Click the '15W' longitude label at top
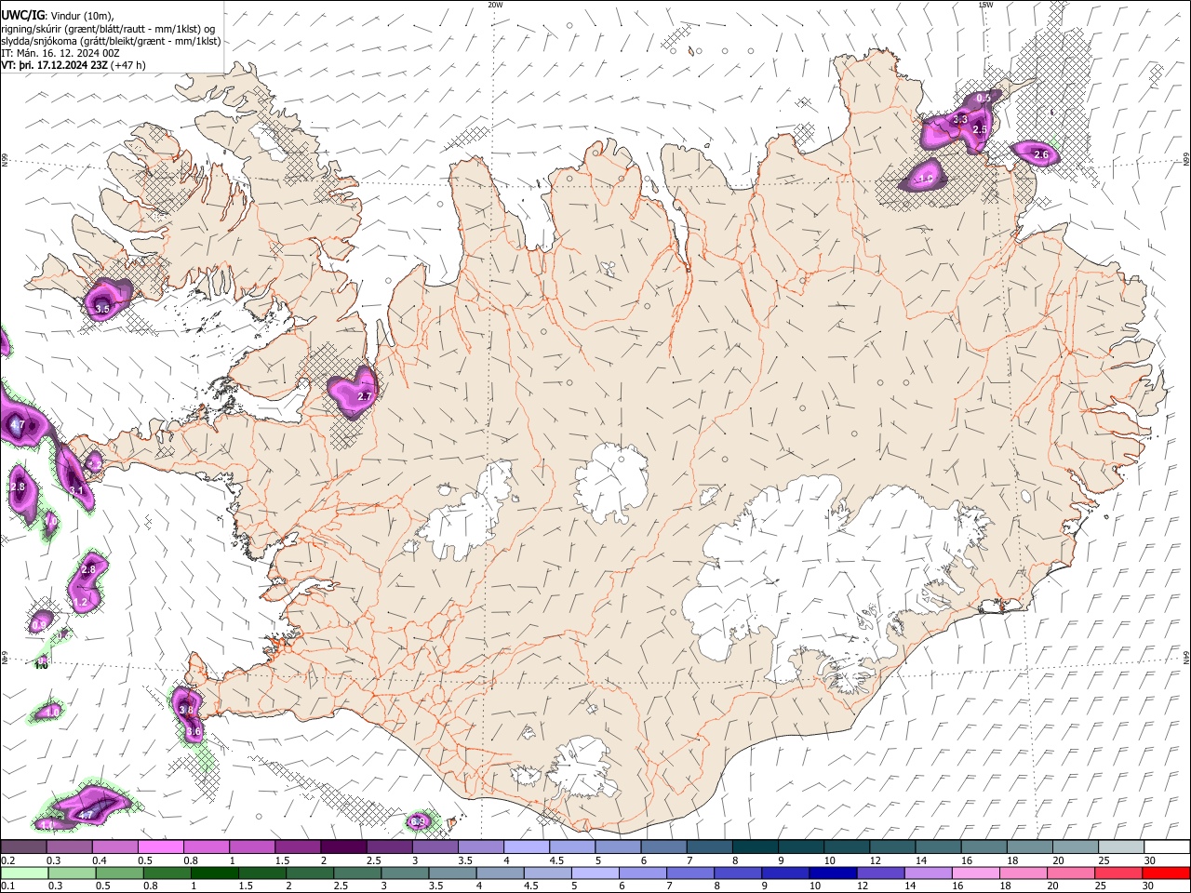 tap(986, 5)
